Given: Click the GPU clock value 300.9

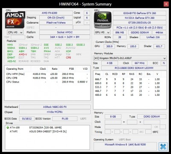Looking at the screenshot, I should (109, 46).
